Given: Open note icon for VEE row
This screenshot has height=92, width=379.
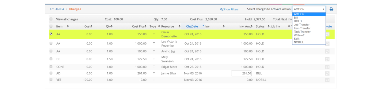Looking at the screenshot, I should point(327,80).
